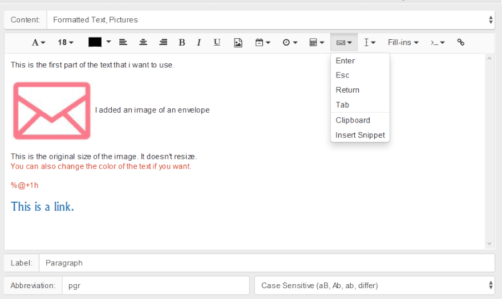
Task: Align text to the right
Action: click(163, 42)
